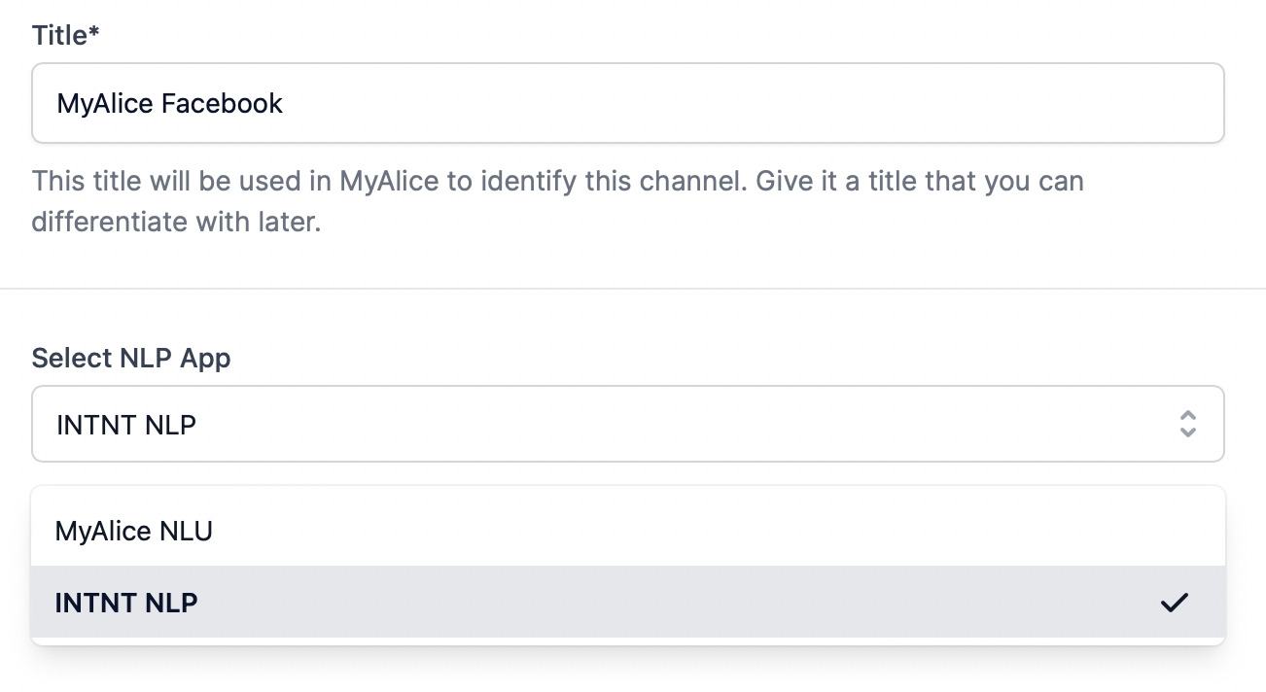
Task: Click the INTNT NLP value shown in selector
Action: 126,425
